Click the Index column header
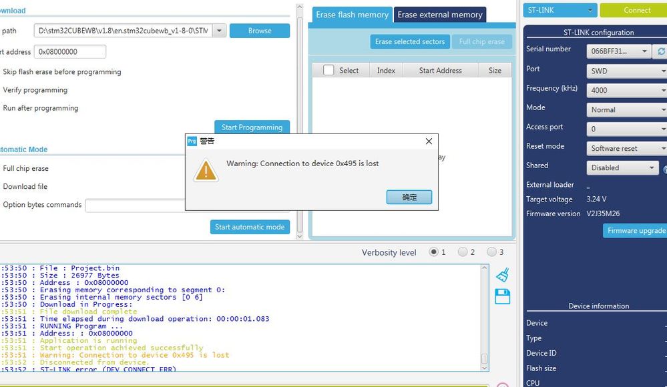The height and width of the screenshot is (387, 667). 386,71
